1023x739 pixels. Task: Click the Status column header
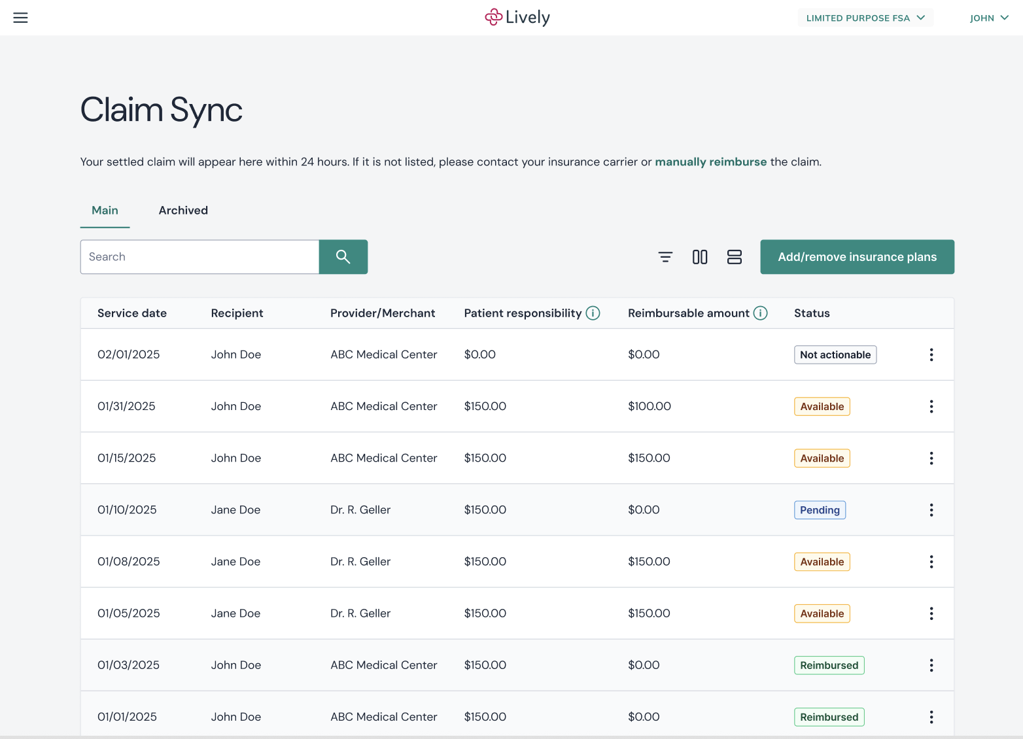tap(812, 313)
